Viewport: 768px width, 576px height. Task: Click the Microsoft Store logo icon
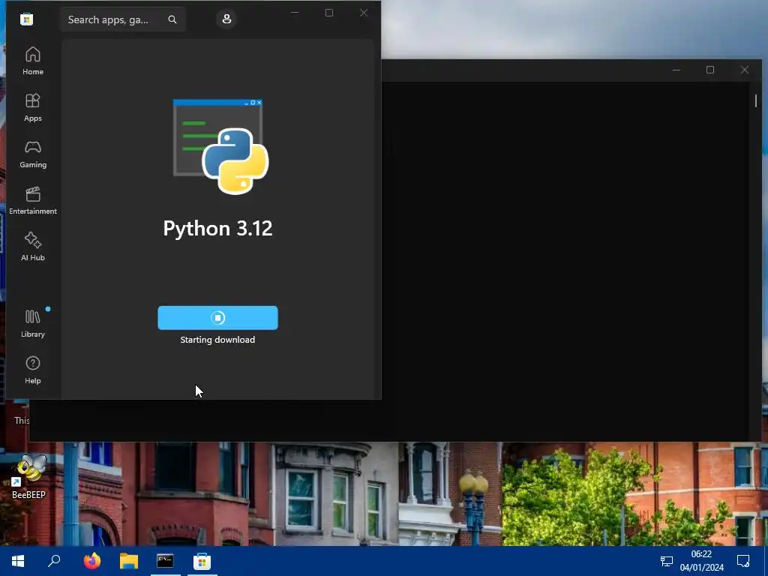tap(26, 19)
